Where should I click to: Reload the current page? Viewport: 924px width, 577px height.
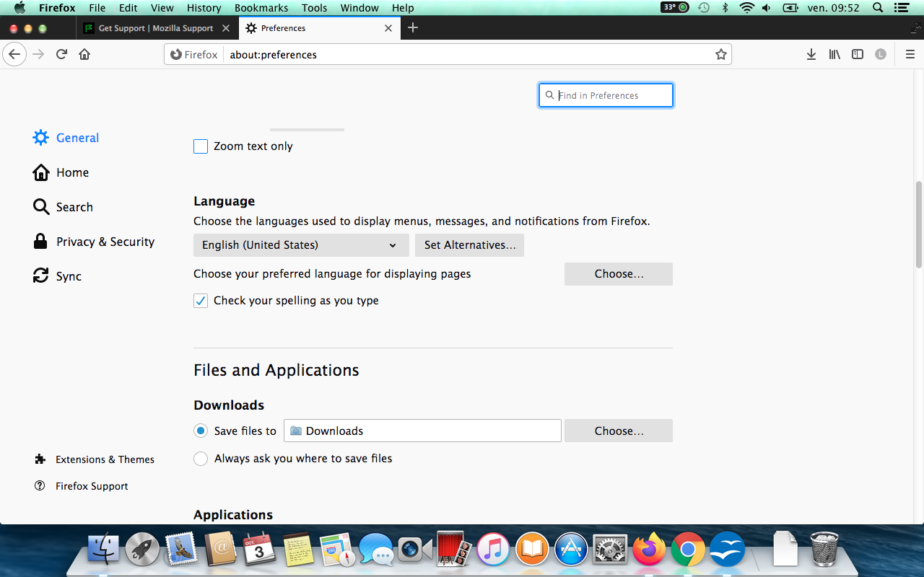click(x=61, y=54)
